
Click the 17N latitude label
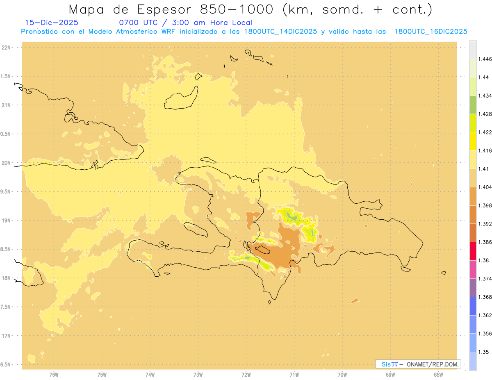coord(6,336)
